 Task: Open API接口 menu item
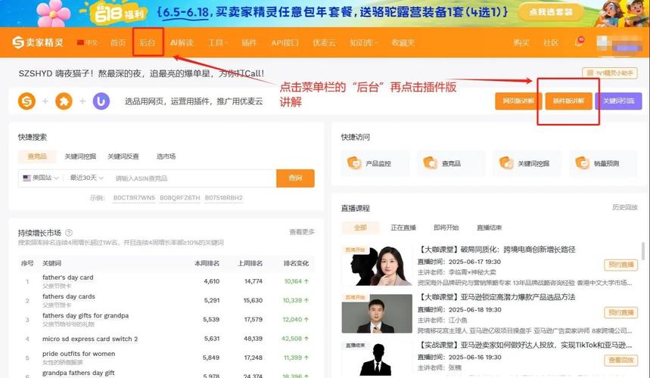click(285, 42)
